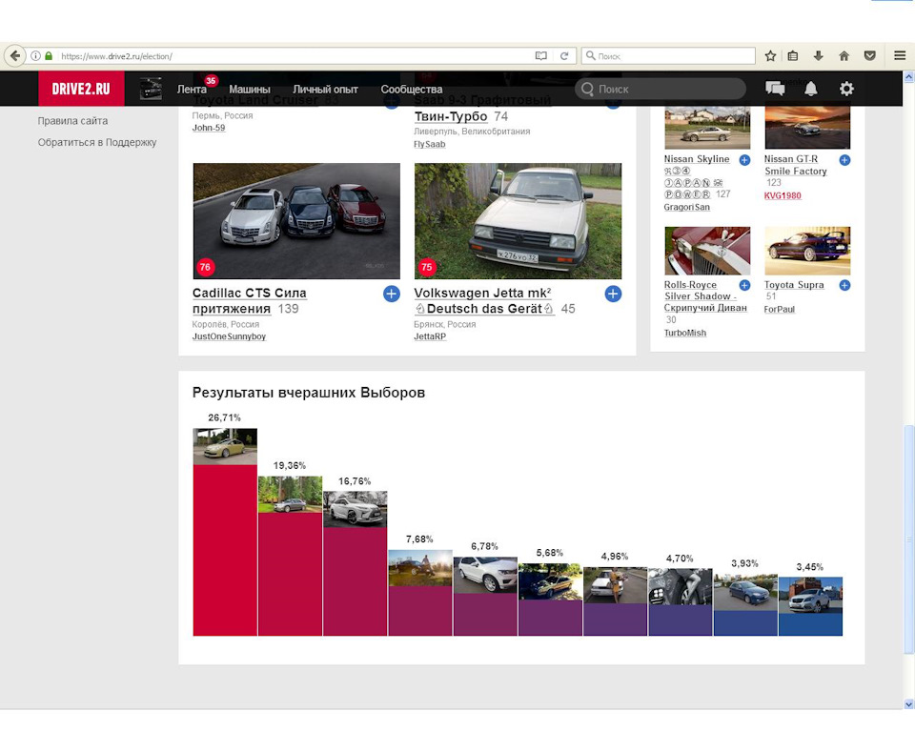Go back with the browser back arrow
915x732 pixels.
pyautogui.click(x=15, y=56)
